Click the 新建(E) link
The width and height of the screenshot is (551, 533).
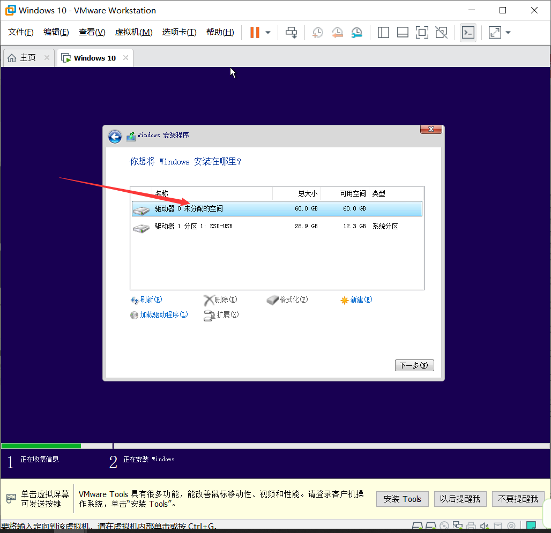[x=356, y=299]
